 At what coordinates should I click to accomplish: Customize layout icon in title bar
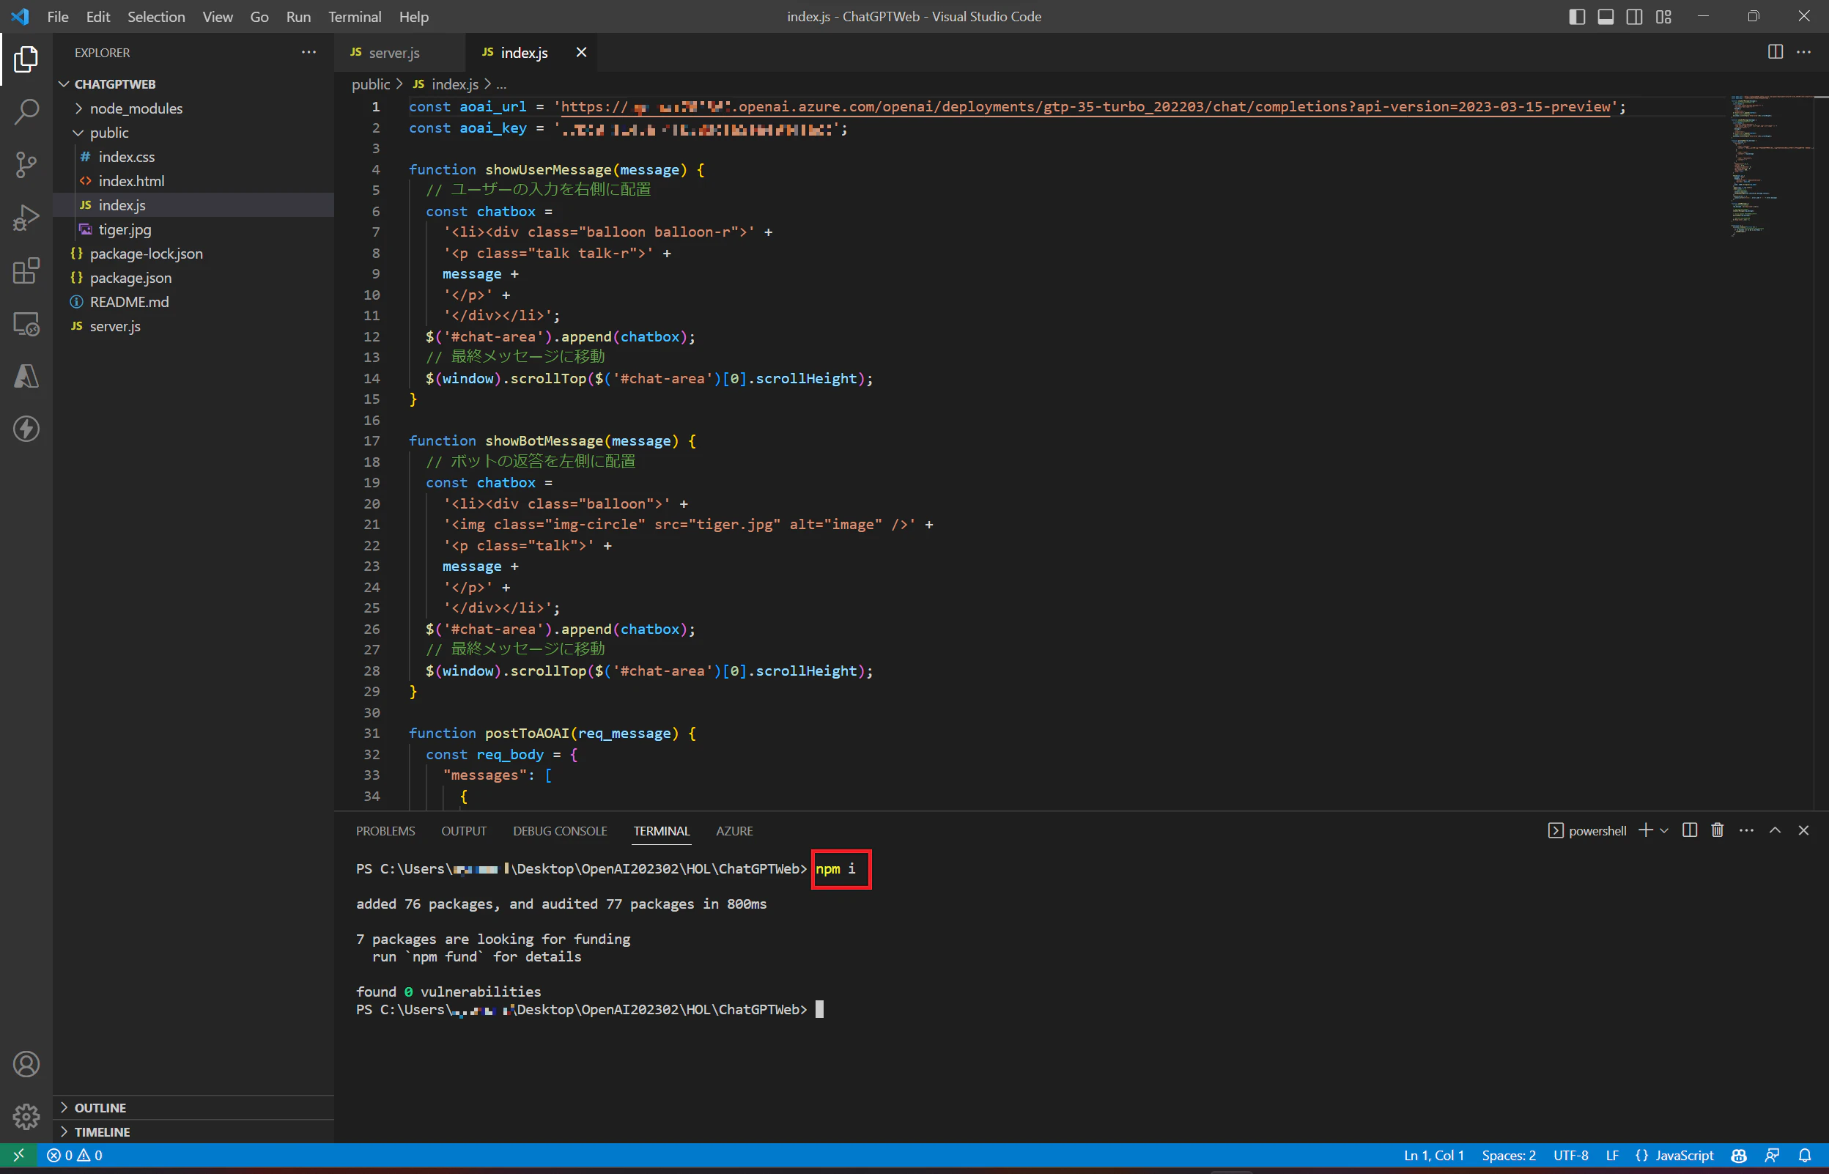tap(1663, 17)
